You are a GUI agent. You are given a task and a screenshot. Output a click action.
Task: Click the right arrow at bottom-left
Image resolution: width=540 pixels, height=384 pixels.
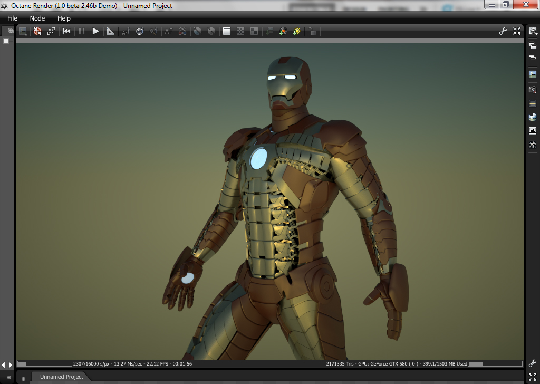(x=11, y=364)
